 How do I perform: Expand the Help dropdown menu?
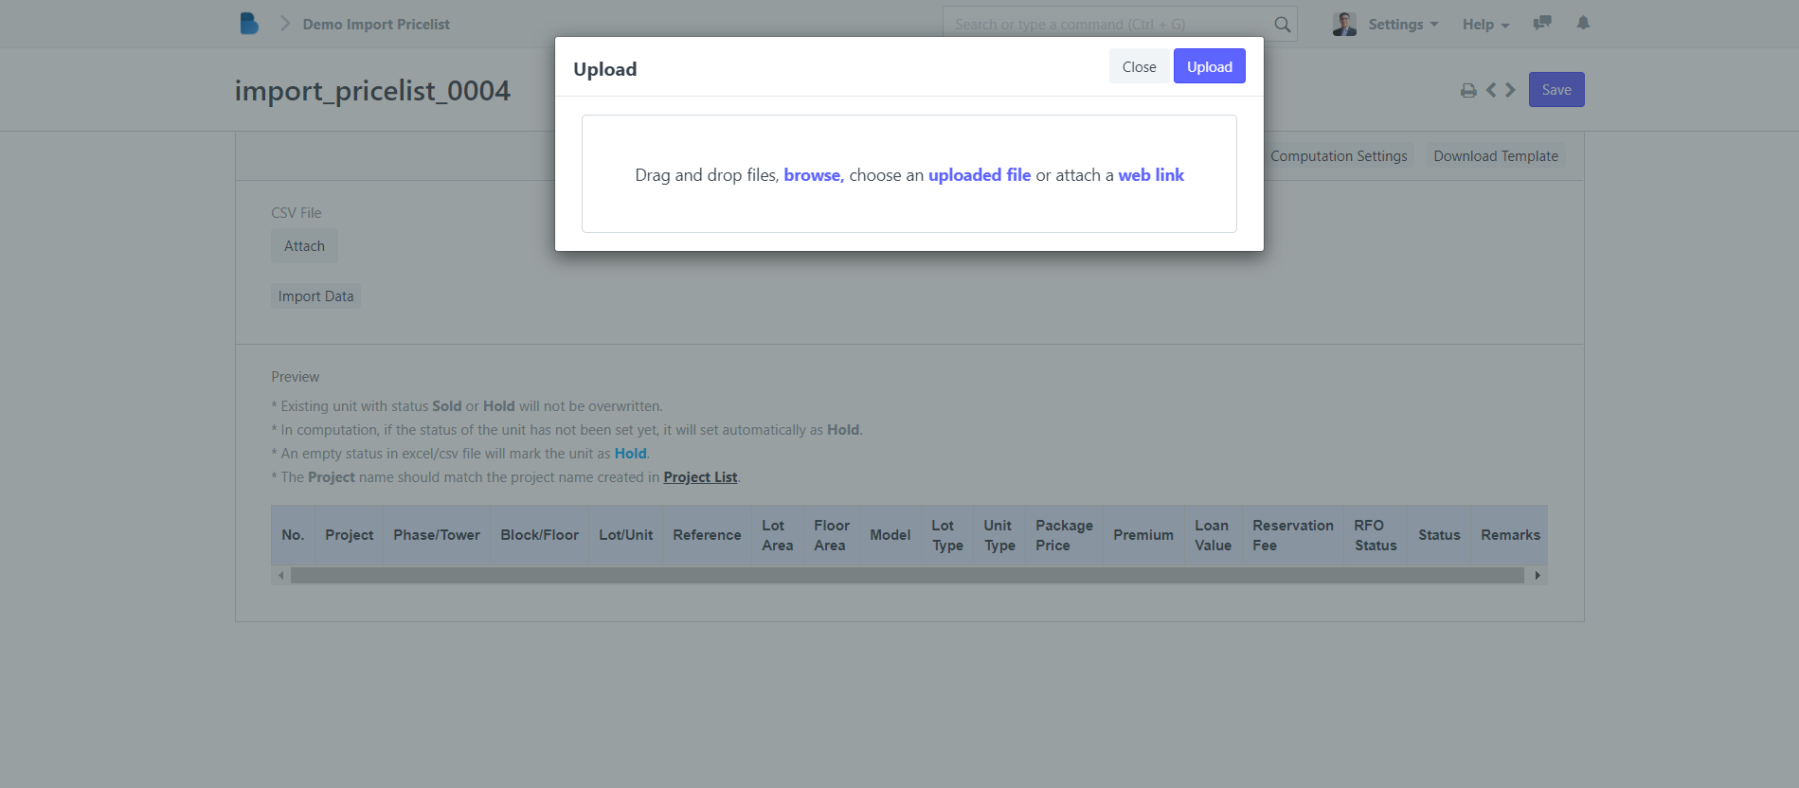click(1484, 25)
